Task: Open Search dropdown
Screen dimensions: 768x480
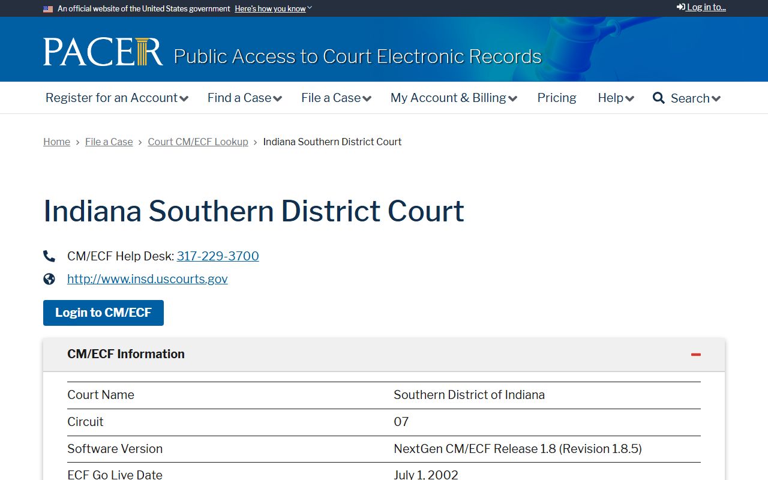Action: pyautogui.click(x=695, y=98)
